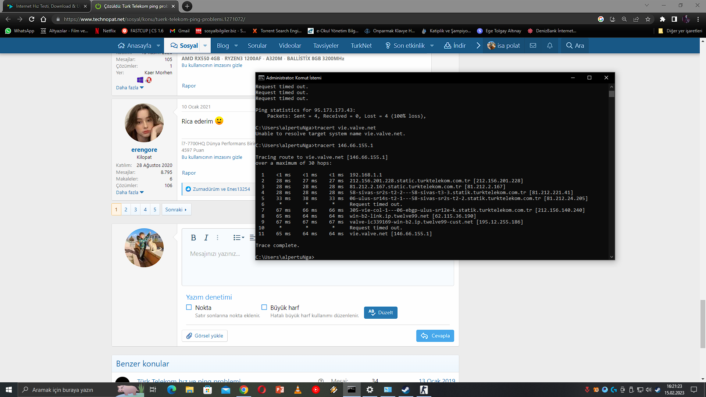Open the notifications bell icon

[x=550, y=46]
